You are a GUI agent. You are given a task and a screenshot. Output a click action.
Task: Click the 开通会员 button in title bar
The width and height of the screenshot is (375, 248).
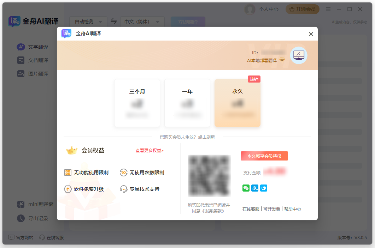tap(302, 9)
